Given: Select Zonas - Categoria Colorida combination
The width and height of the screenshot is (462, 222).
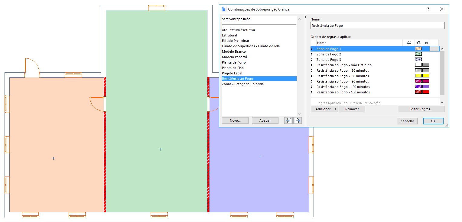Looking at the screenshot, I should [x=243, y=84].
